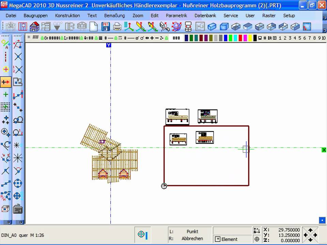Open the house building module icon
The width and height of the screenshot is (327, 245).
click(x=34, y=27)
